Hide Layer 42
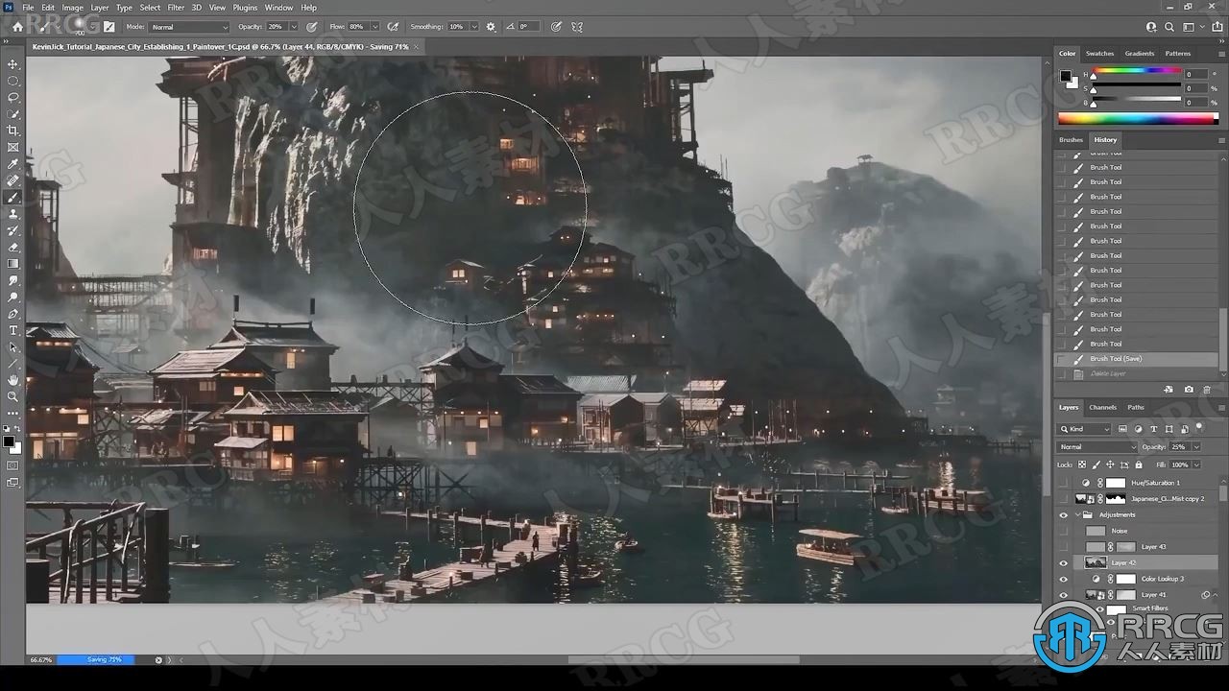Image resolution: width=1229 pixels, height=691 pixels. (x=1063, y=563)
